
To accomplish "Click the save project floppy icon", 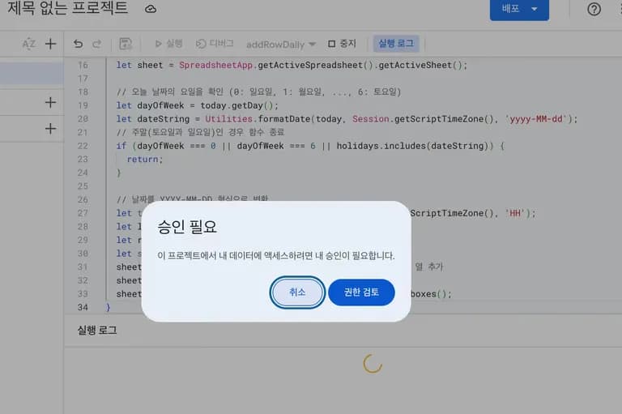I will [126, 44].
